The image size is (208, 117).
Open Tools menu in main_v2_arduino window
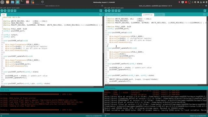118,8
